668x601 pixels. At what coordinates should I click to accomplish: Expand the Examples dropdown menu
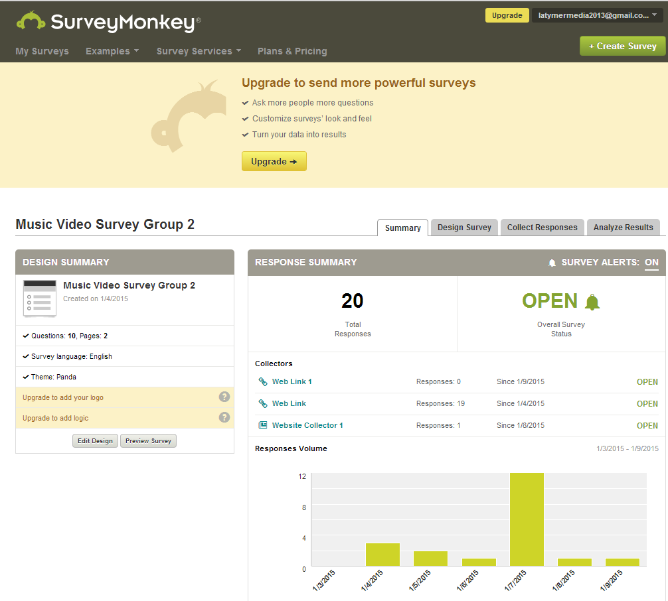(x=112, y=51)
